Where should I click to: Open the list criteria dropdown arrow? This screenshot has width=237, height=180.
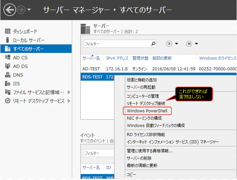pos(176,44)
